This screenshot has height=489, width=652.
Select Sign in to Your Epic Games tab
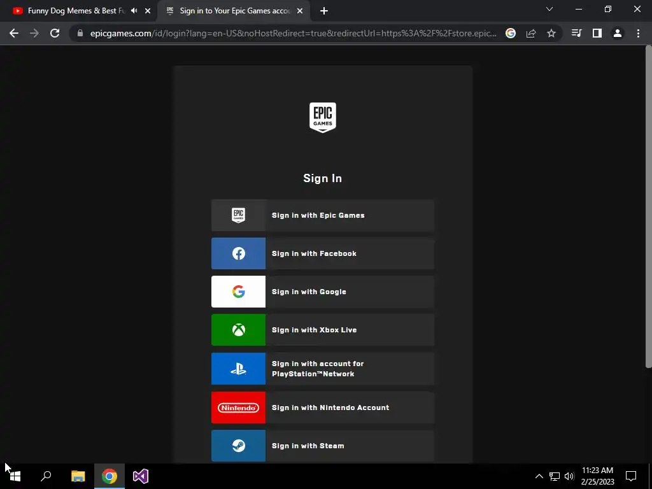tap(235, 11)
